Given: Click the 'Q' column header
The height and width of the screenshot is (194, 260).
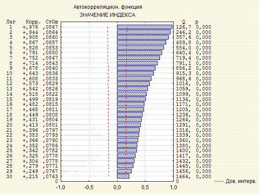Looking at the screenshot, I should coord(183,22).
